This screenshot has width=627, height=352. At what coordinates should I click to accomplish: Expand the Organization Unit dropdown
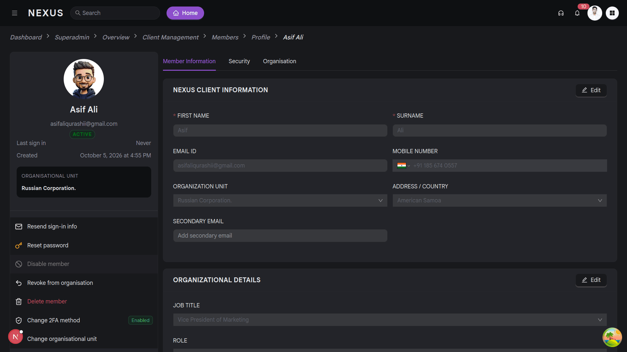(x=280, y=200)
